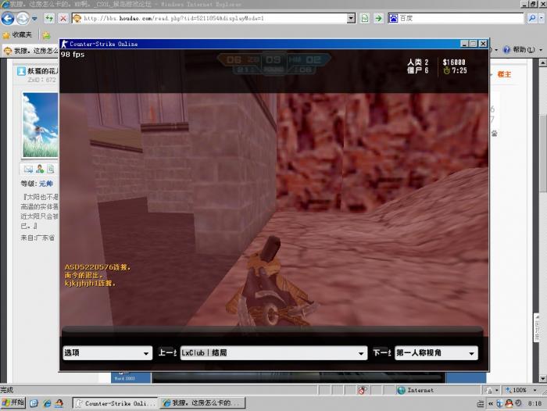This screenshot has height=411, width=547.
Task: Expand hidden tray icons chevron
Action: point(491,404)
